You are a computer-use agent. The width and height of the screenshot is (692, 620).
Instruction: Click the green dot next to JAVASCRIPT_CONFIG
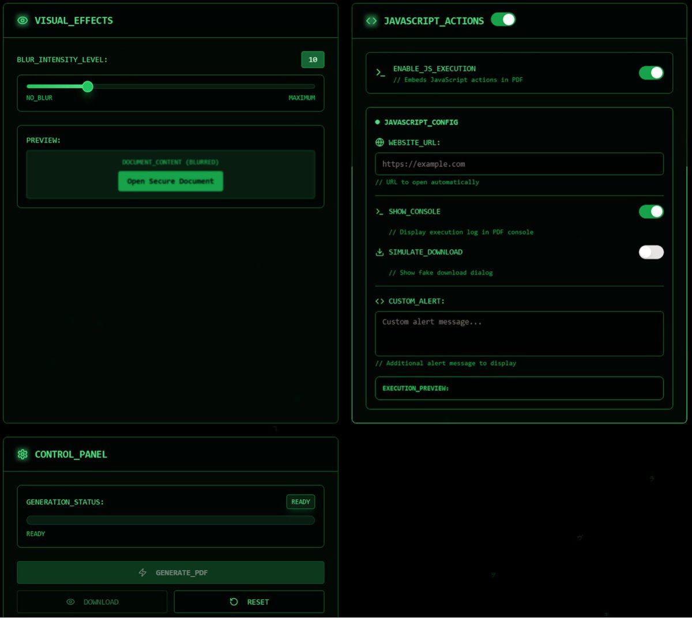pos(378,122)
